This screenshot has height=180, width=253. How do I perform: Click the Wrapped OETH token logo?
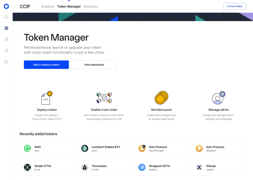142,167
